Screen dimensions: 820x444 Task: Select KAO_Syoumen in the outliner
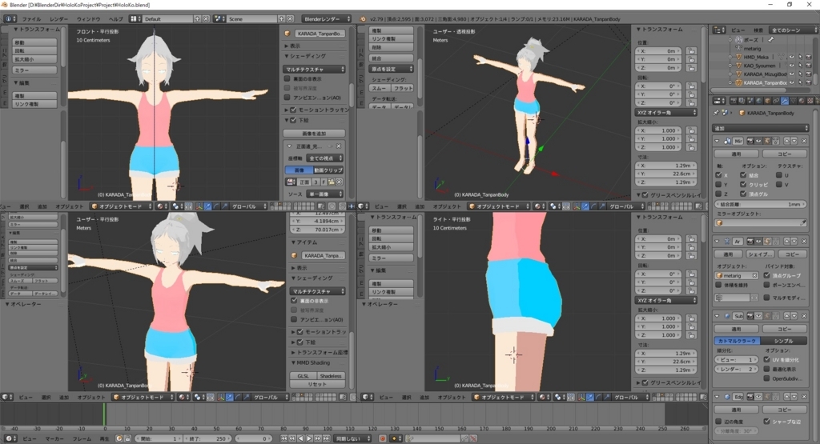point(759,66)
